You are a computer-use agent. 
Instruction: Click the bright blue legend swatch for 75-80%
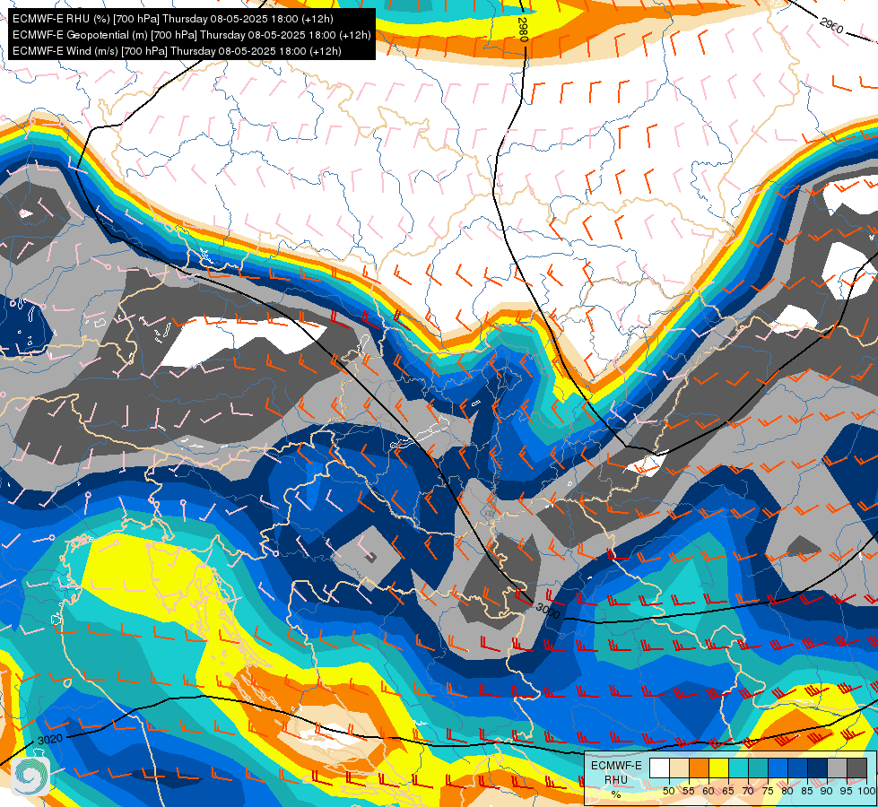[778, 768]
